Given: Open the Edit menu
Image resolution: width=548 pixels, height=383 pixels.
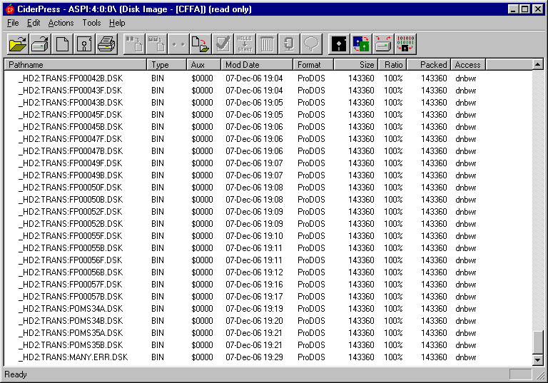Looking at the screenshot, I should coord(34,23).
